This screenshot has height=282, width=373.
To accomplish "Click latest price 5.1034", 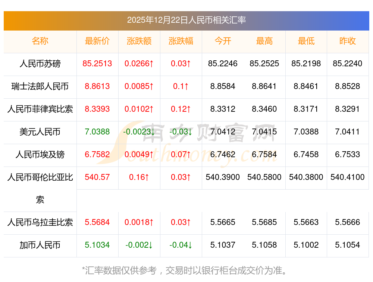I will pyautogui.click(x=97, y=245).
